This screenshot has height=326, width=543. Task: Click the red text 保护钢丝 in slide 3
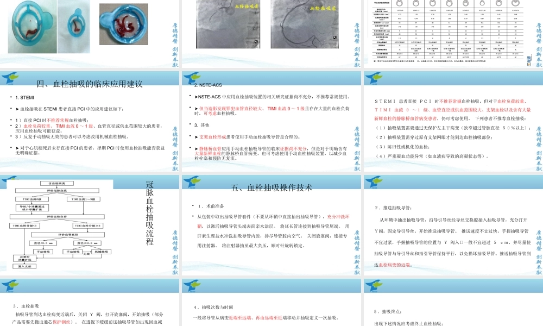[x=61, y=321]
